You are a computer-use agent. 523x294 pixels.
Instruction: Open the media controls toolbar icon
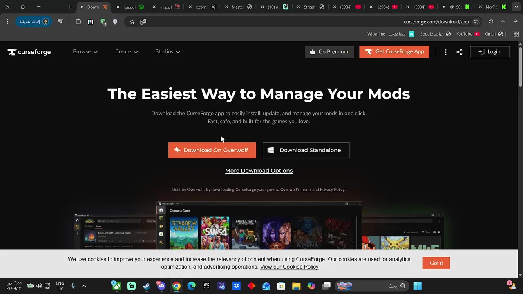60,21
